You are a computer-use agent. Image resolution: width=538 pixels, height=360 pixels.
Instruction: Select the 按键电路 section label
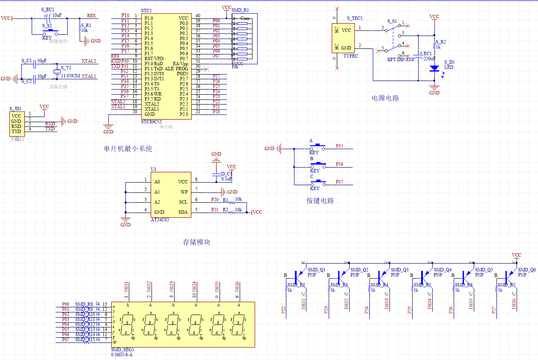pyautogui.click(x=320, y=201)
